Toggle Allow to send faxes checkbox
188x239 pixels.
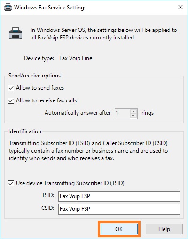click(11, 88)
